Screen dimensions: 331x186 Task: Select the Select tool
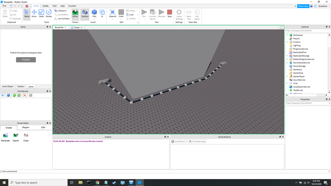27,14
